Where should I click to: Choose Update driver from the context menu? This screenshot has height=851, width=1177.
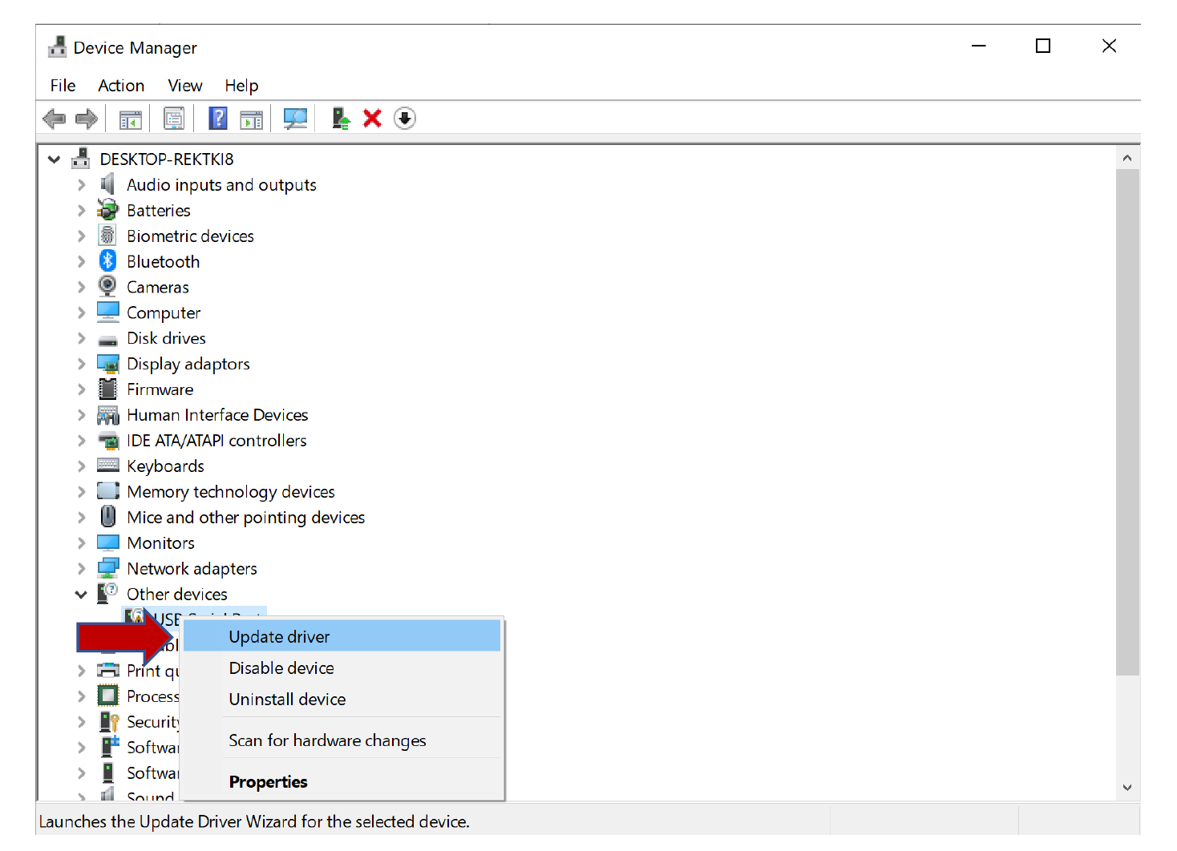(x=279, y=637)
